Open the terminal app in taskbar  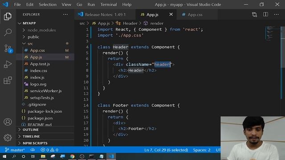92,156
